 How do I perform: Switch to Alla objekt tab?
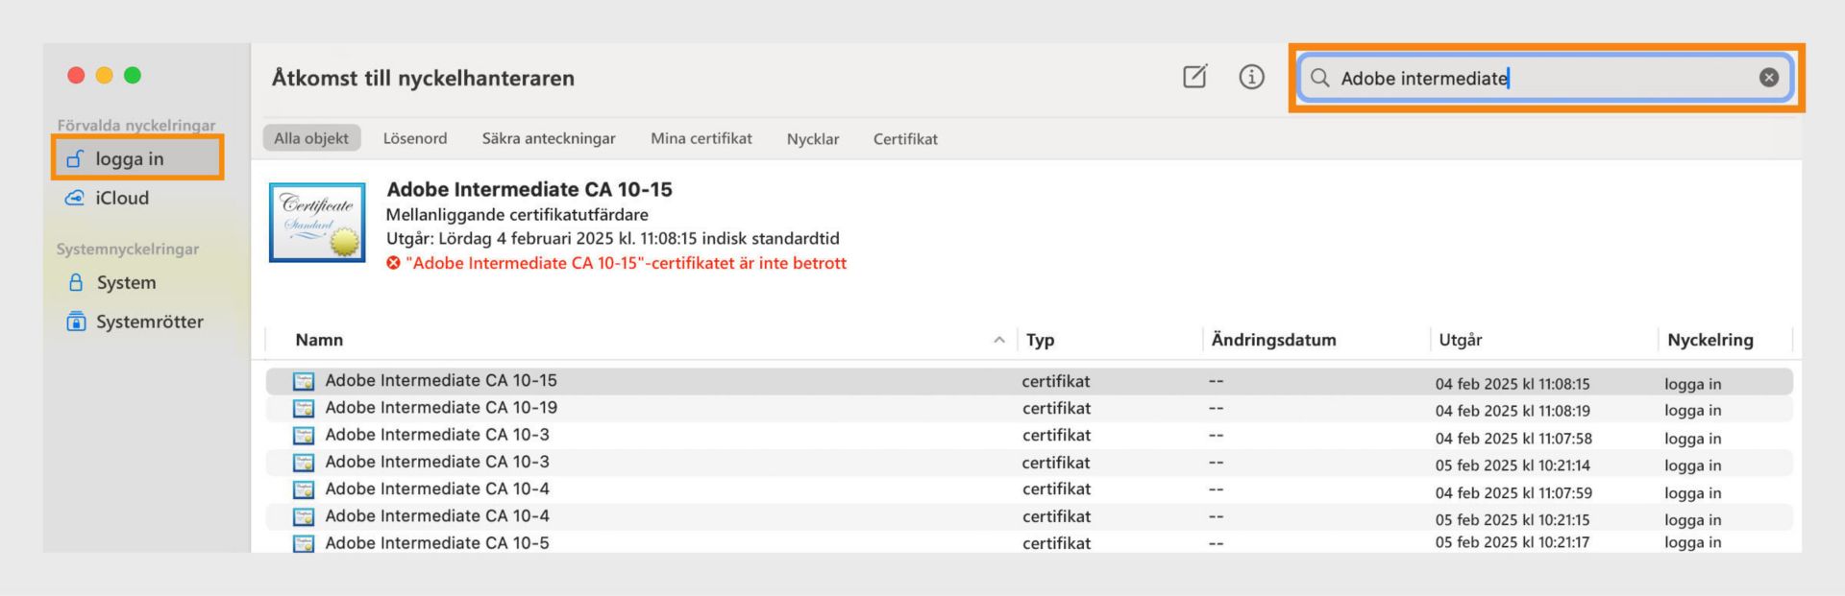311,138
